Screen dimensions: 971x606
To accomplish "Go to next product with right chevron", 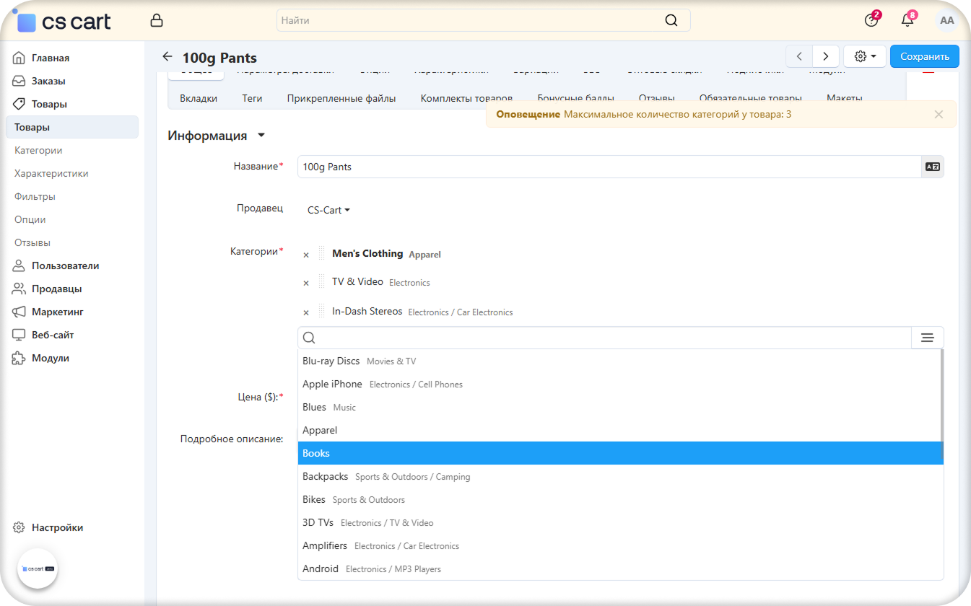I will 825,56.
